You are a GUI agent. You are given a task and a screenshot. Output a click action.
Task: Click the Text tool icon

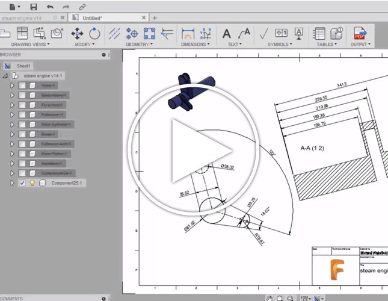point(227,34)
